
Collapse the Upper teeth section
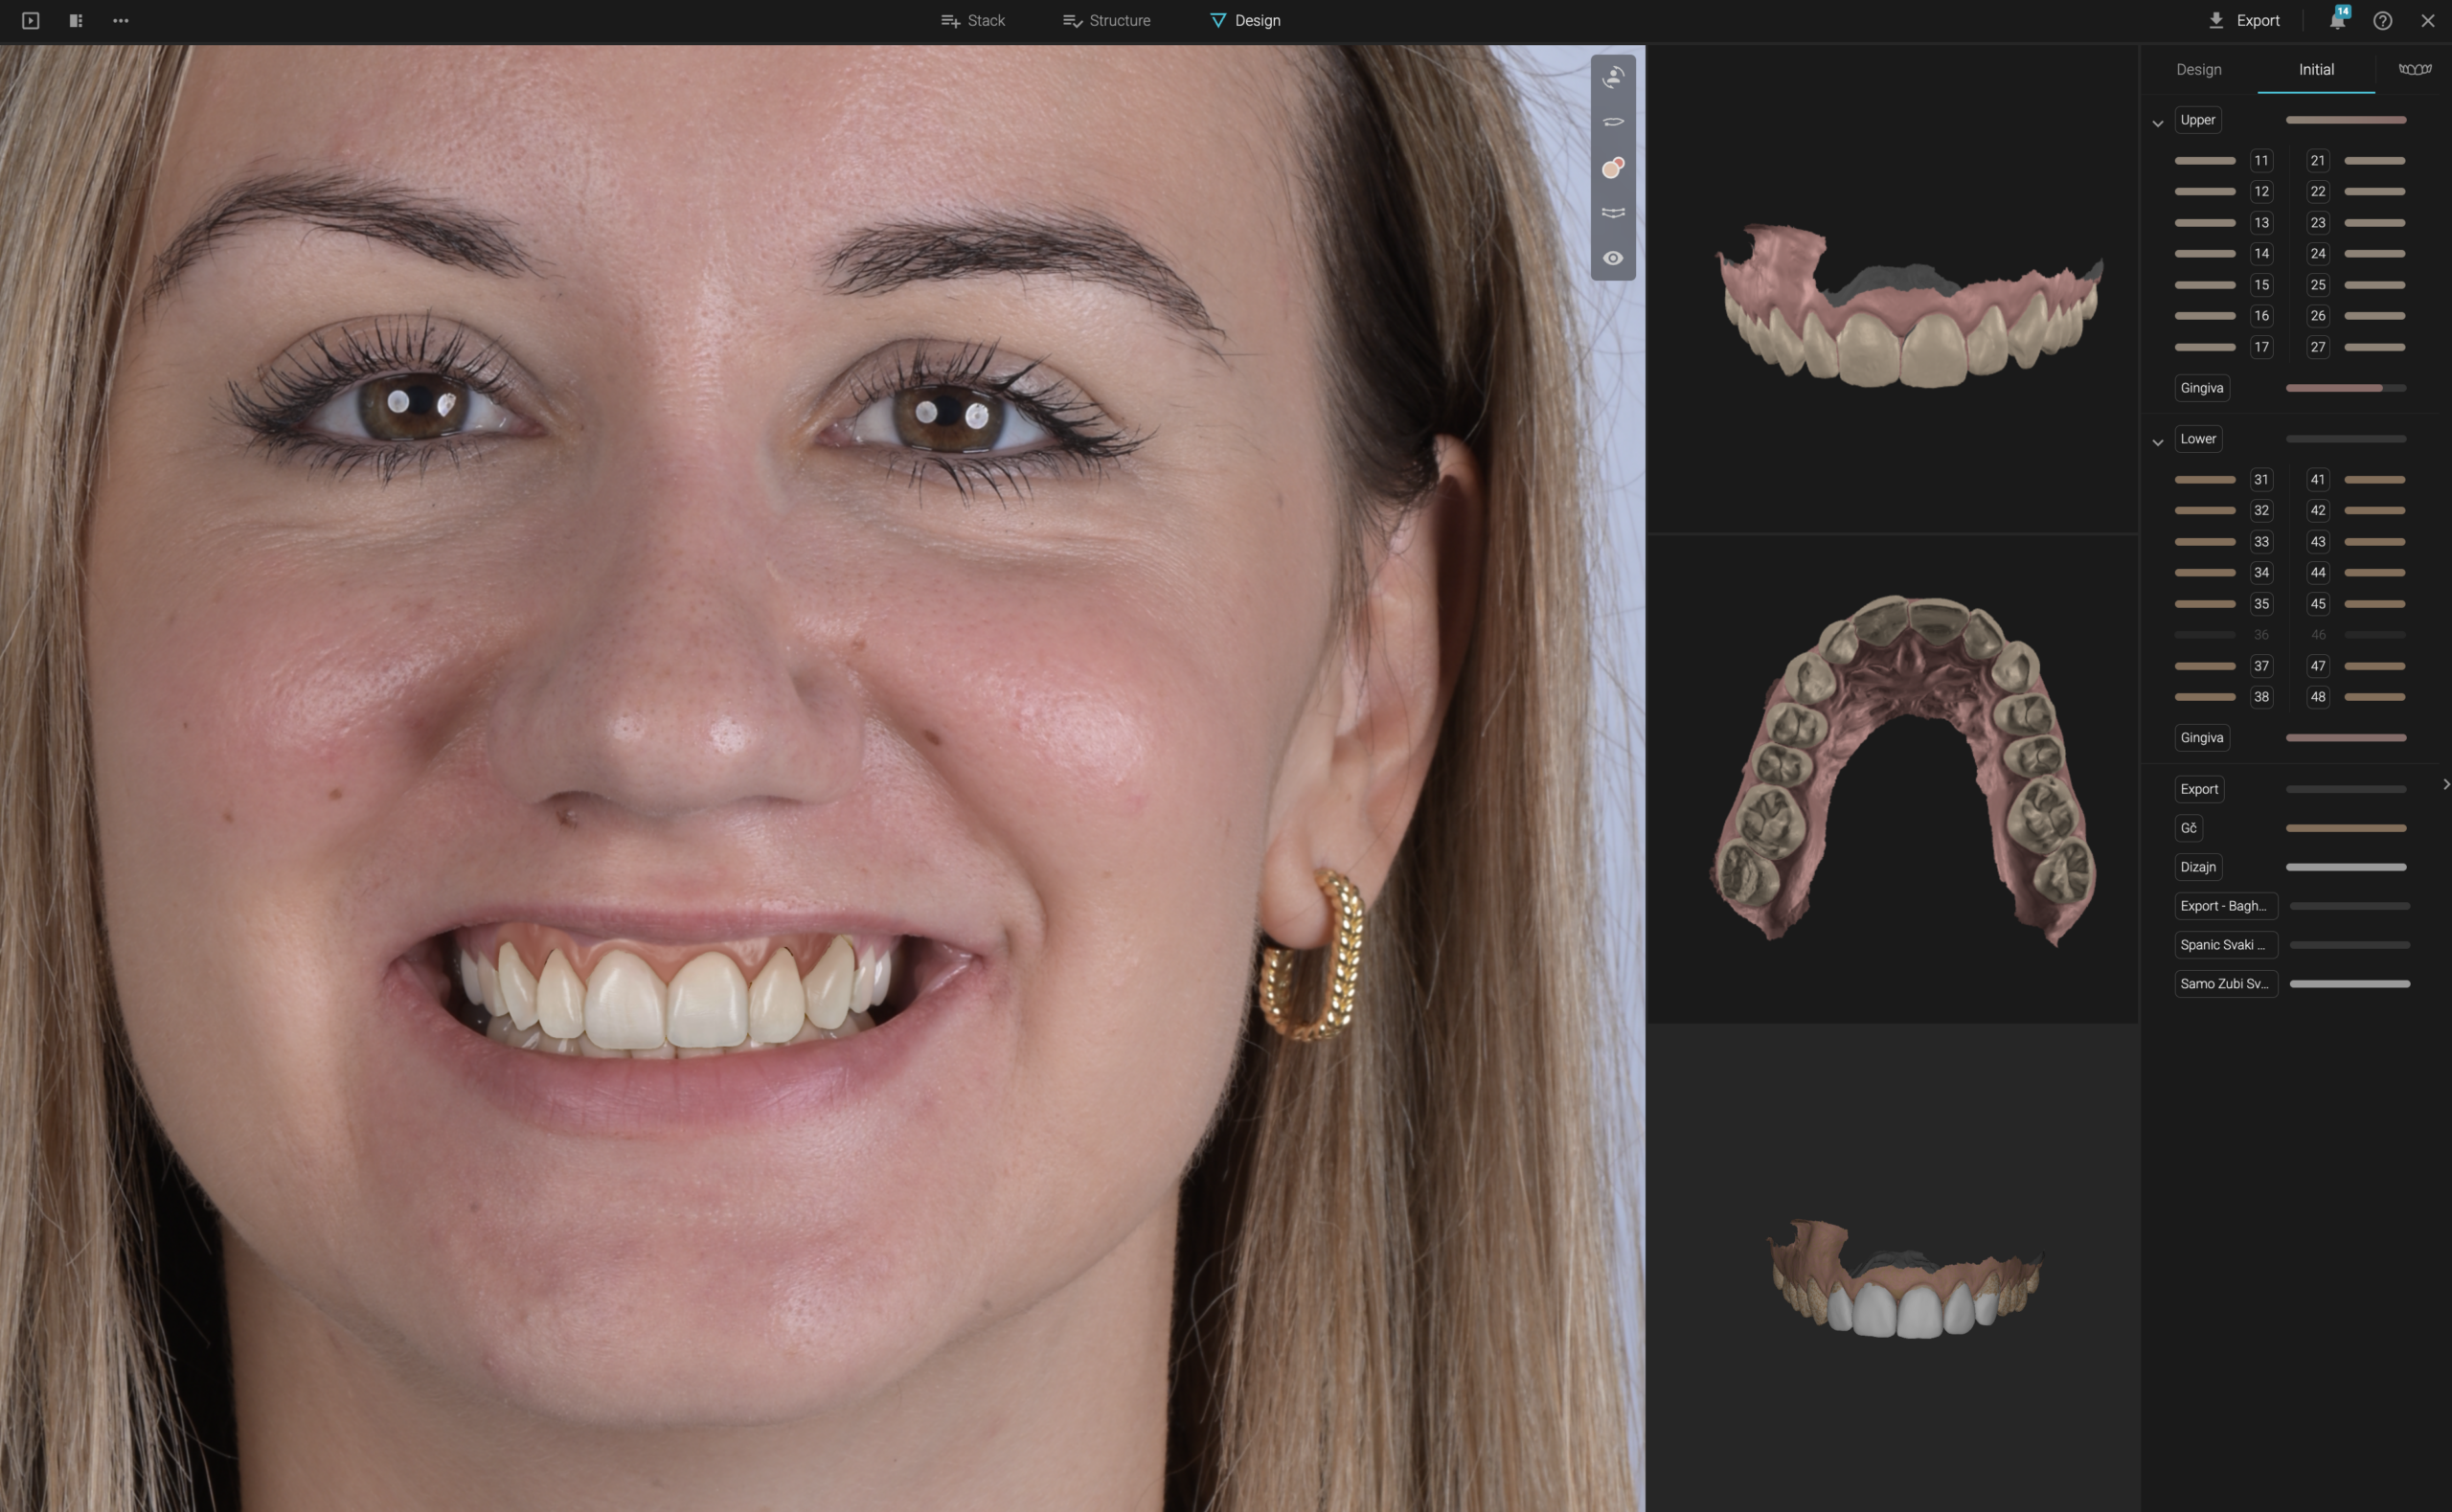tap(2158, 123)
